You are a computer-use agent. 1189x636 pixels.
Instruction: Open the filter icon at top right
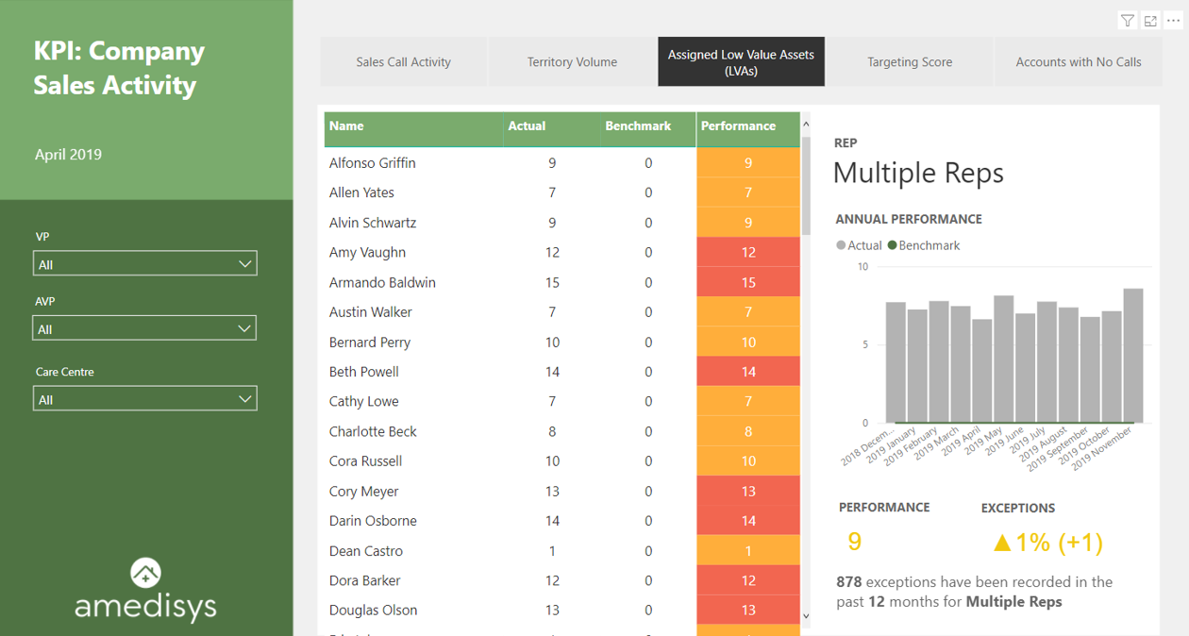[1127, 21]
